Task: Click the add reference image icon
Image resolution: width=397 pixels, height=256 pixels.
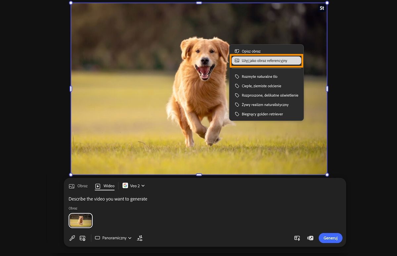Action: click(83, 238)
